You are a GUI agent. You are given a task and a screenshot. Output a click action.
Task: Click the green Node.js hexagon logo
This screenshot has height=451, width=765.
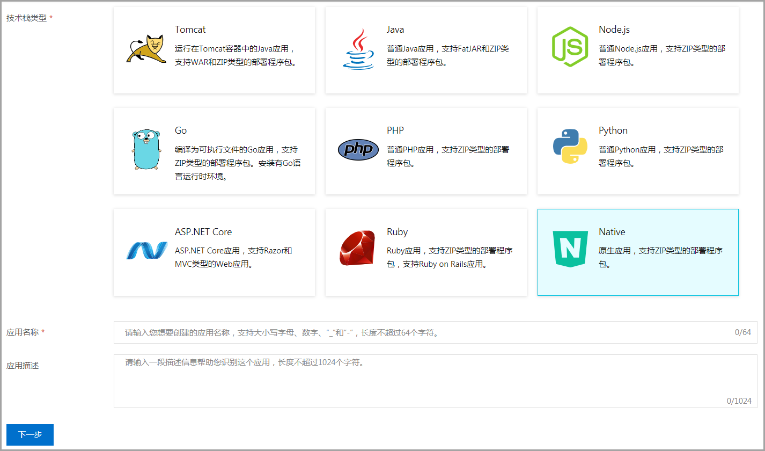570,47
